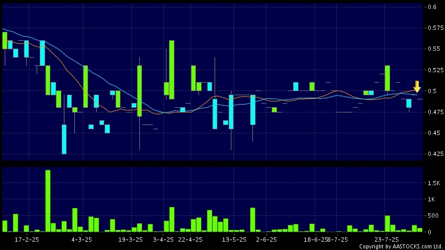The width and height of the screenshot is (445, 250).
Task: Click the 2-6-25 date label
Action: pyautogui.click(x=266, y=240)
